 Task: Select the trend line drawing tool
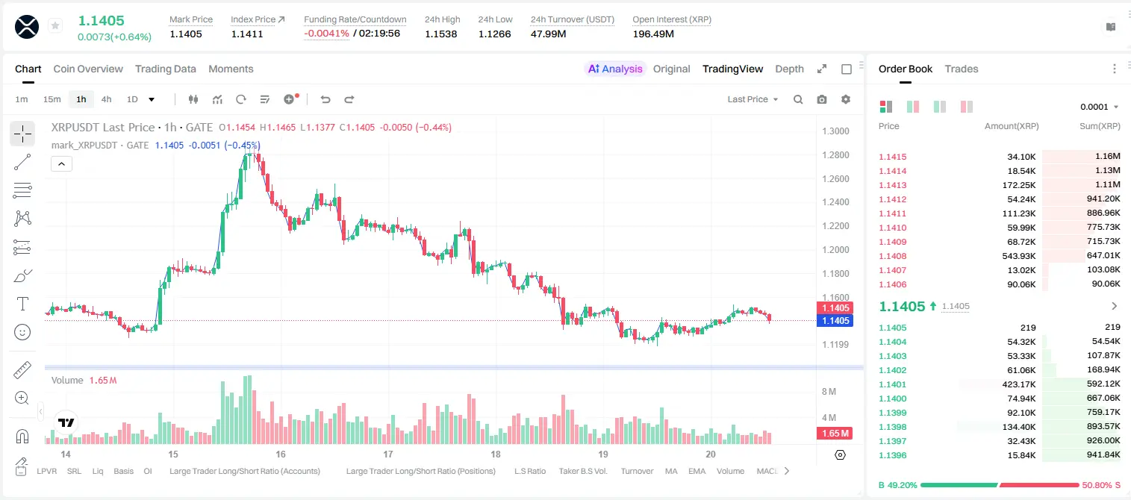coord(22,162)
